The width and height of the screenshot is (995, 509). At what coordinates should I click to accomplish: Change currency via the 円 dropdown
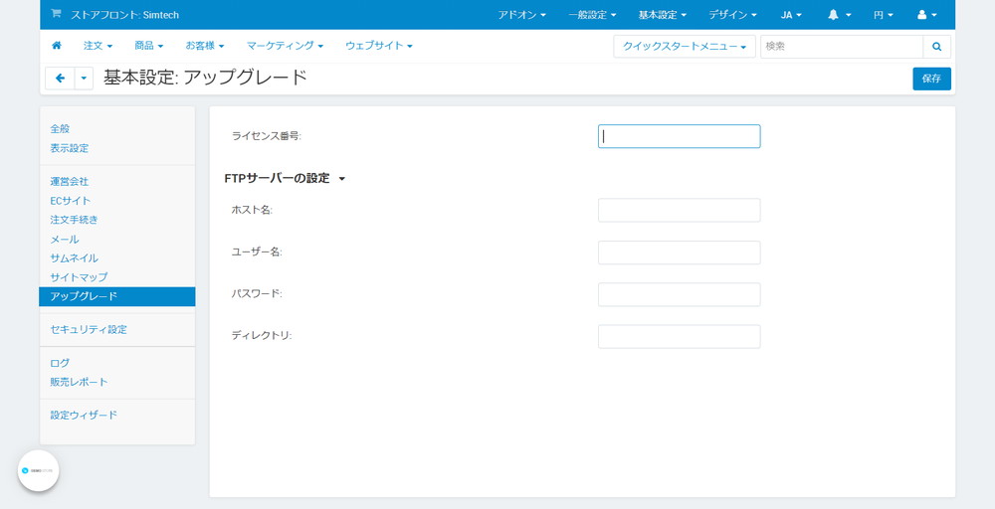point(884,15)
